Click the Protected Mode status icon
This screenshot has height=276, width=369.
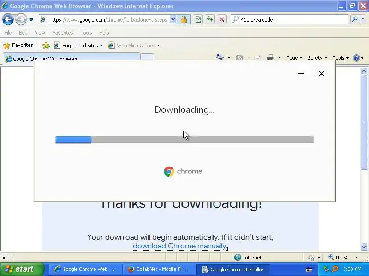[311, 258]
